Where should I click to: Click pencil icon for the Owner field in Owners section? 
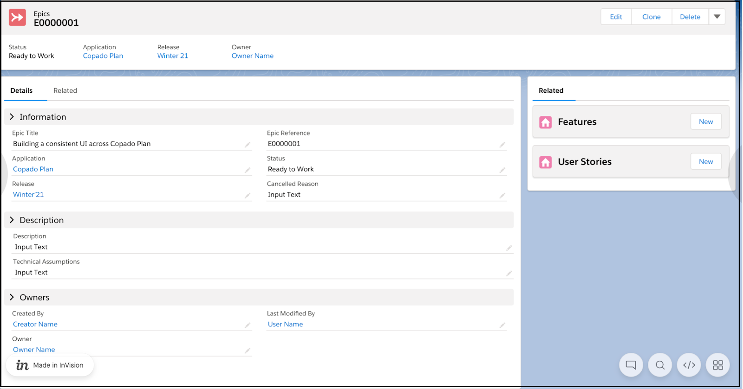pyautogui.click(x=248, y=351)
